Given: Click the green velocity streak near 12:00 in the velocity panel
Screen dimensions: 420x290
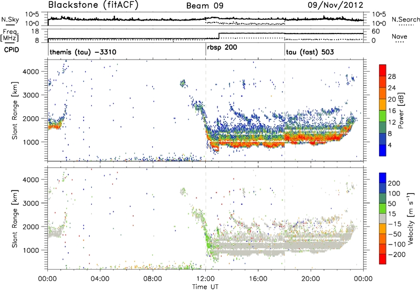Looking at the screenshot, I should tap(208, 239).
